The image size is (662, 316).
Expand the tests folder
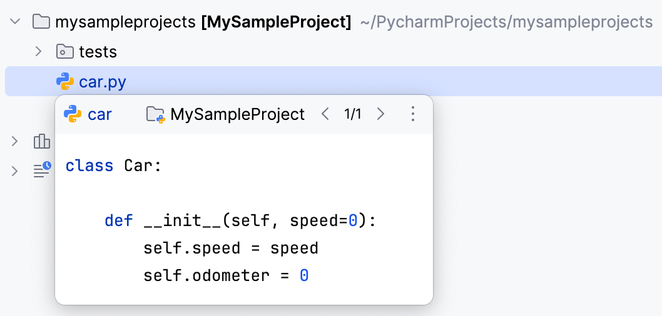pyautogui.click(x=38, y=51)
